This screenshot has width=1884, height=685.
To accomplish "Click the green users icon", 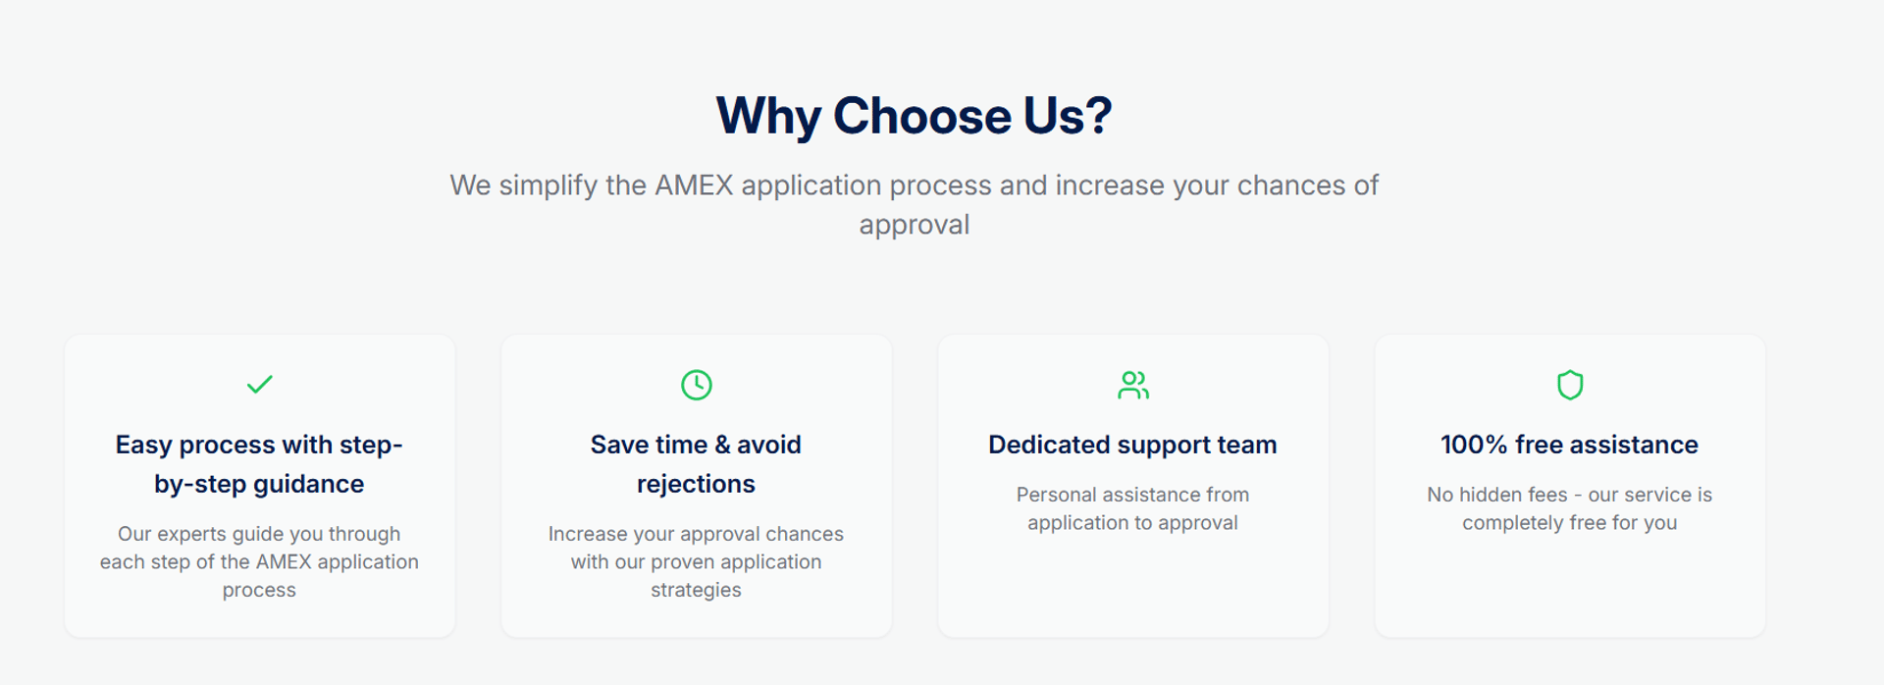I will pos(1132,385).
